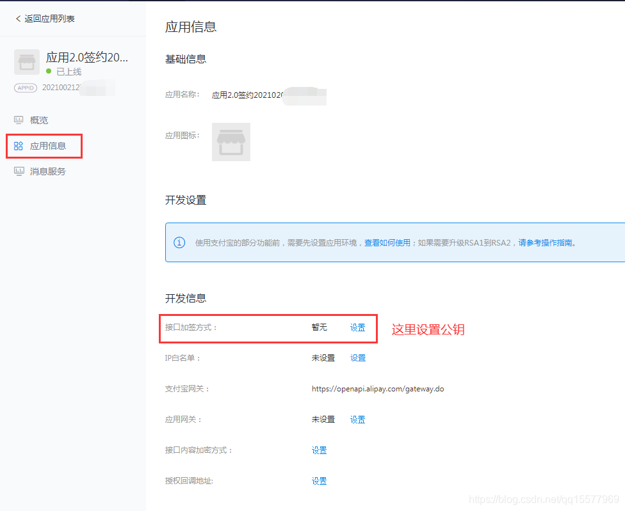Click the back chevron arrow icon

pyautogui.click(x=19, y=19)
